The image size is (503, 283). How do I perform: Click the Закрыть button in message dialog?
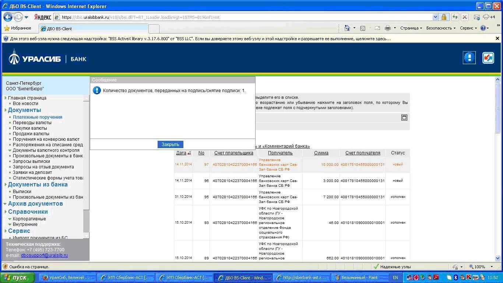170,144
